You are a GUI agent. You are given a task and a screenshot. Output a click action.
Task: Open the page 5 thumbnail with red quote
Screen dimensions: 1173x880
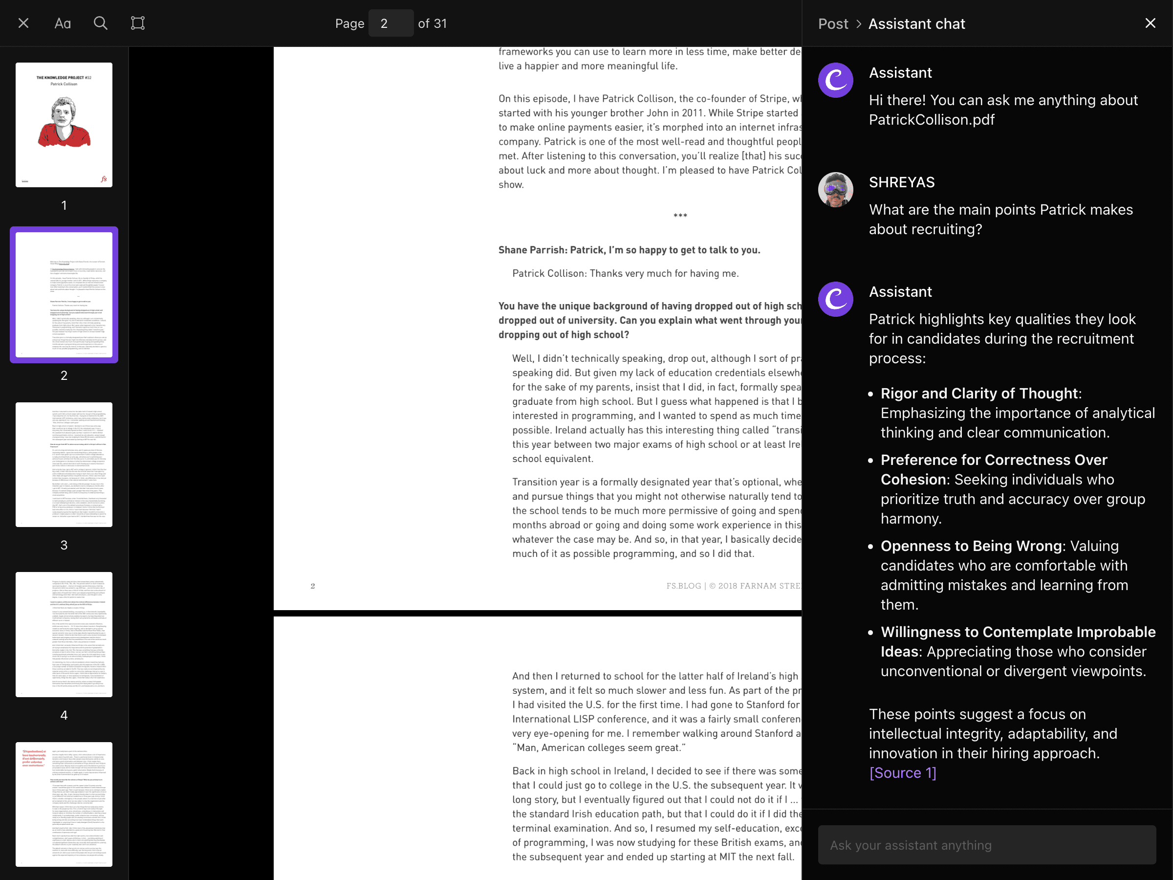pyautogui.click(x=64, y=804)
